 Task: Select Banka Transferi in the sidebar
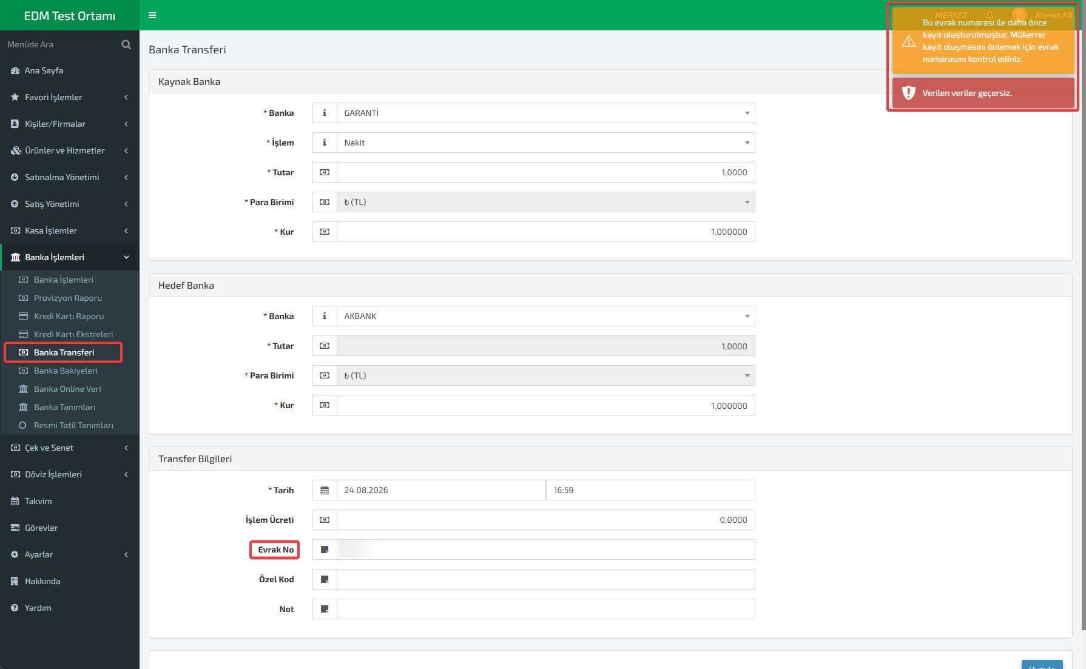64,352
